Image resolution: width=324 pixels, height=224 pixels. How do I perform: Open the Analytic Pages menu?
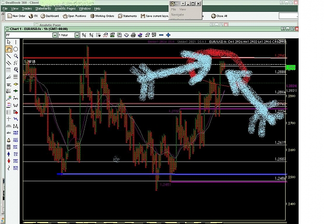point(65,9)
